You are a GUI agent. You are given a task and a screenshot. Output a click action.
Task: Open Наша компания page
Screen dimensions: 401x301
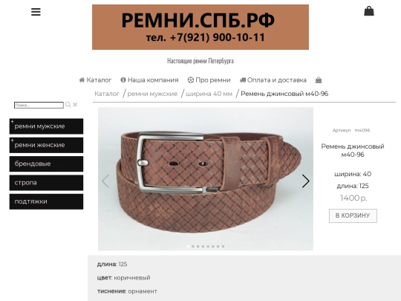click(x=149, y=80)
